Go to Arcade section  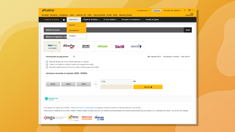(109, 15)
